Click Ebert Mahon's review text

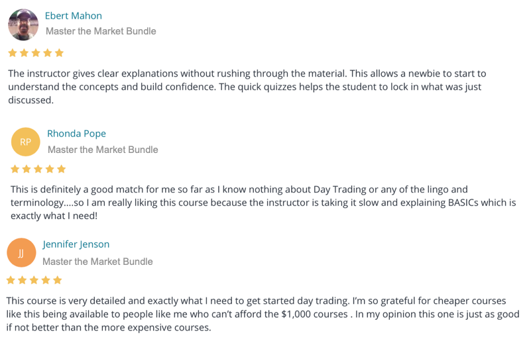click(x=247, y=87)
